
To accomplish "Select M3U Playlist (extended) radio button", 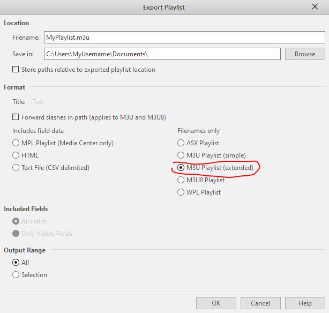I will pyautogui.click(x=181, y=168).
